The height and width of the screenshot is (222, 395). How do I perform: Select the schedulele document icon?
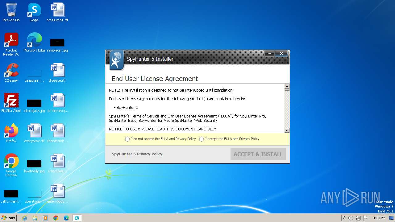point(57,163)
